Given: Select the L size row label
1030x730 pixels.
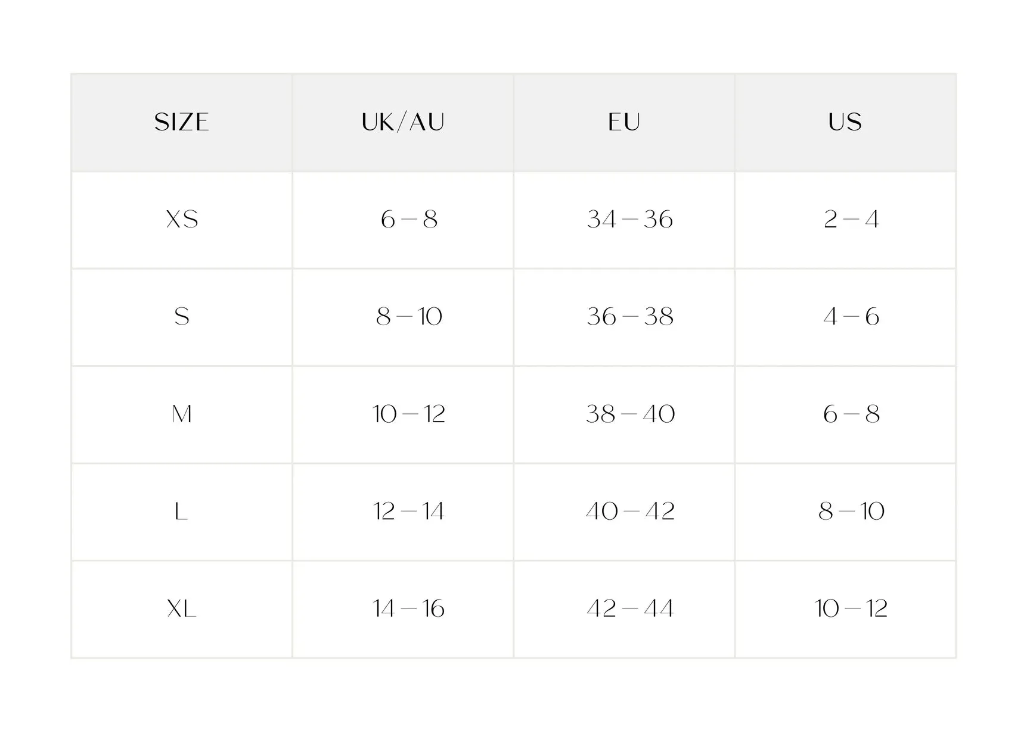Looking at the screenshot, I should (182, 511).
